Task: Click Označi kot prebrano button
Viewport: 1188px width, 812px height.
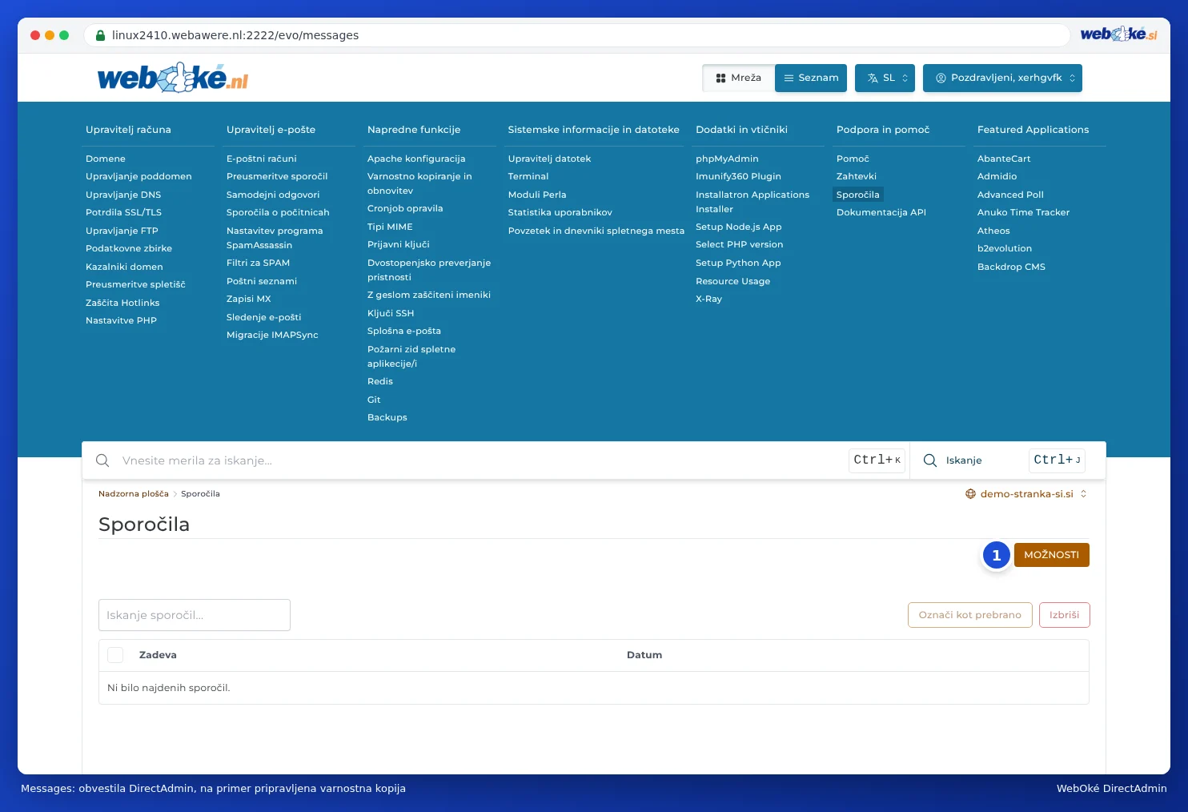Action: pyautogui.click(x=970, y=615)
